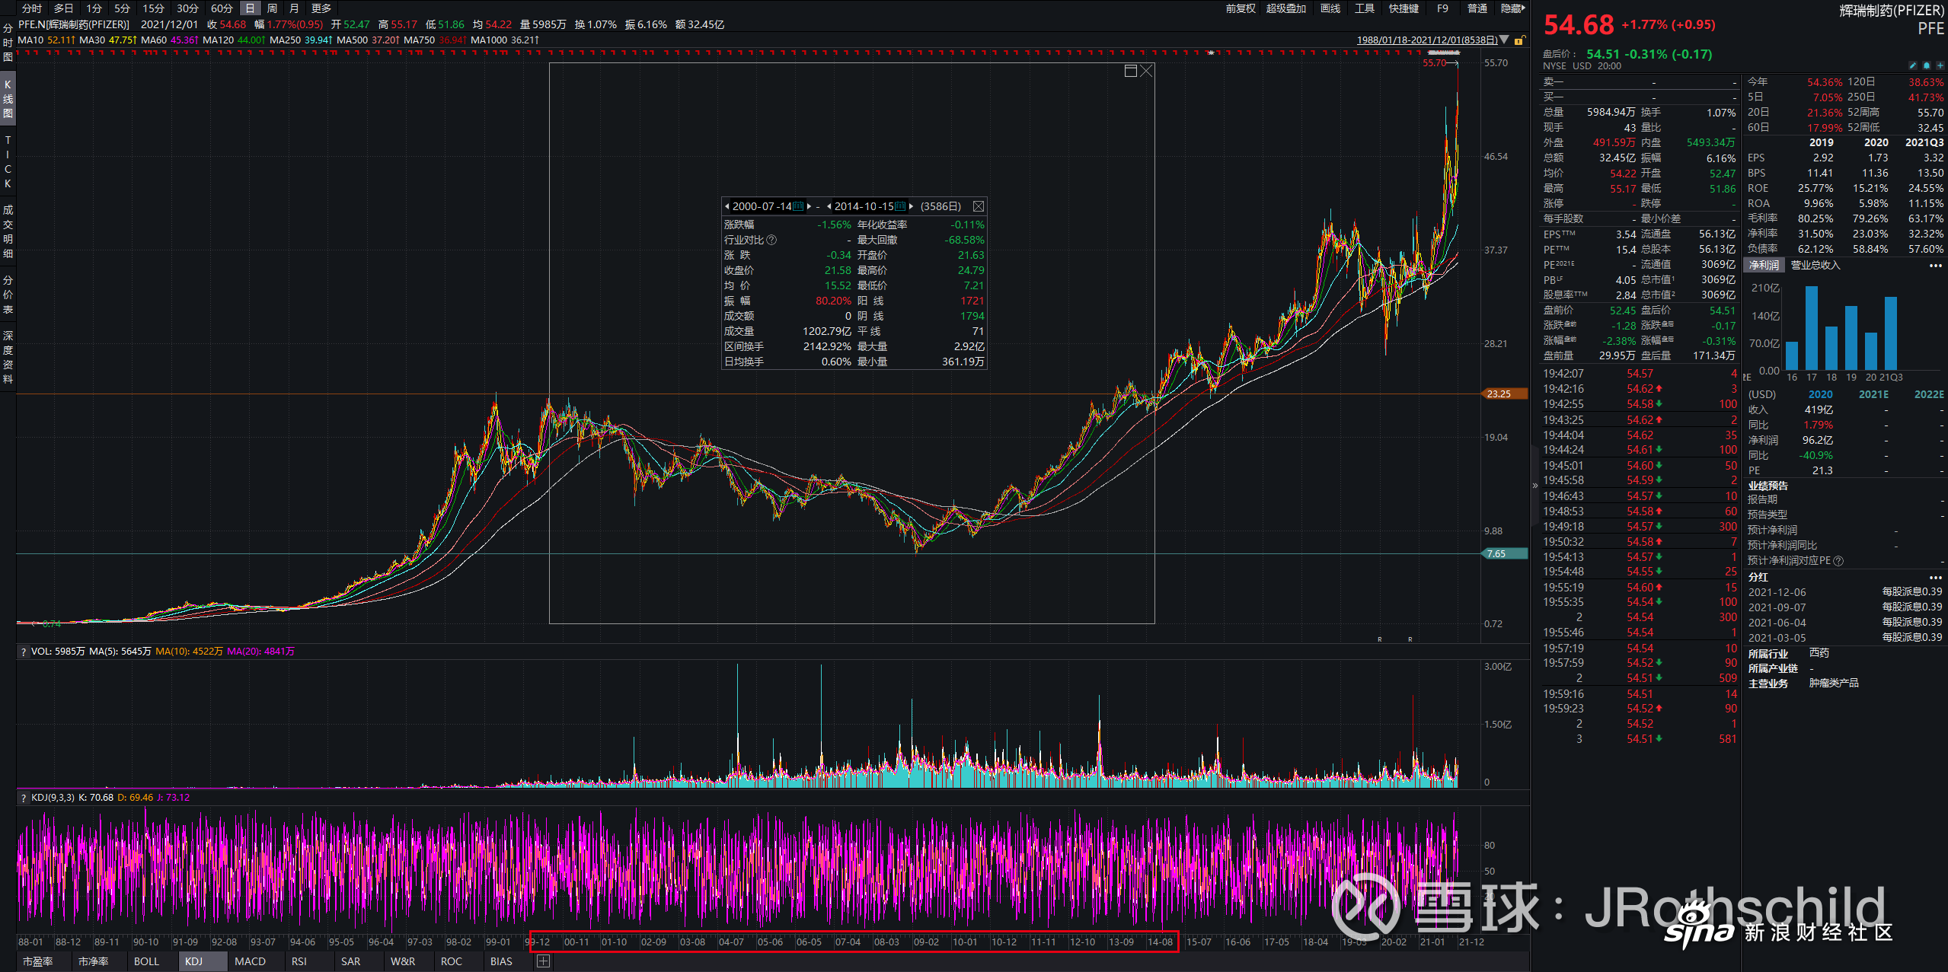Viewport: 1948px width, 972px height.
Task: Open the 前复权 adjustment option
Action: click(x=1241, y=8)
